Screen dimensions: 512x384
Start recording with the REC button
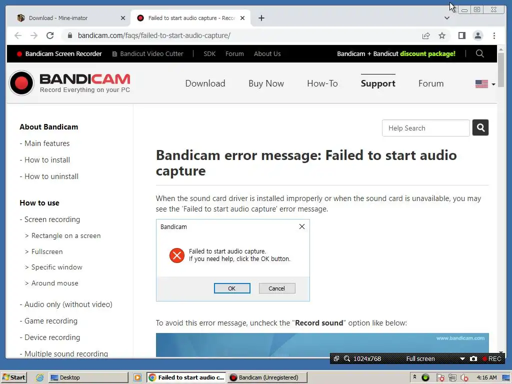click(491, 358)
